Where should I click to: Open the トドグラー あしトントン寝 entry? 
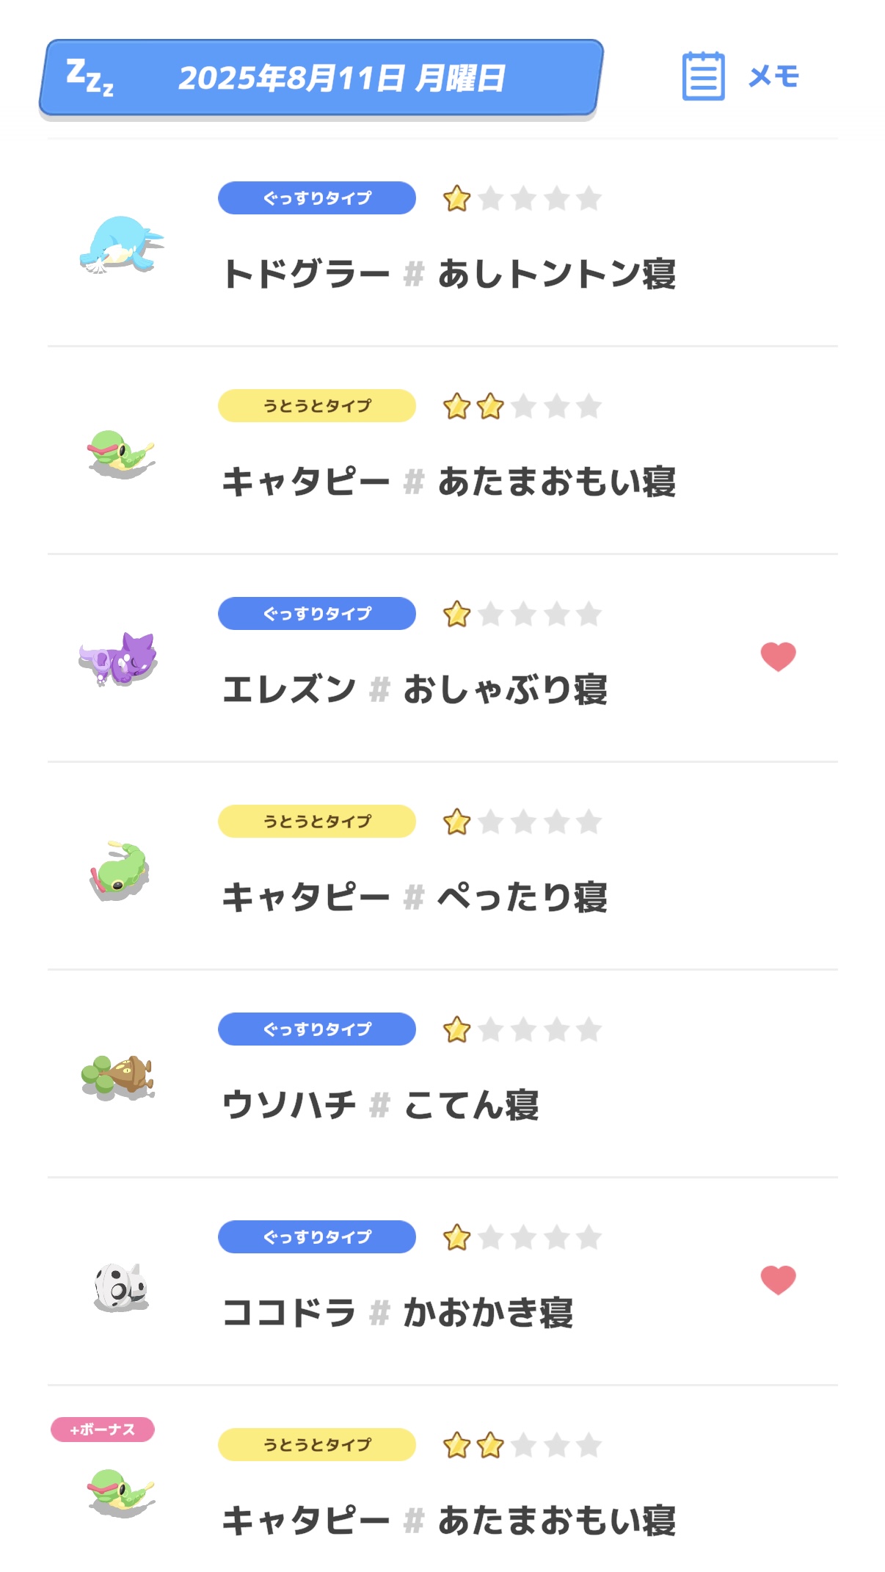coord(448,274)
